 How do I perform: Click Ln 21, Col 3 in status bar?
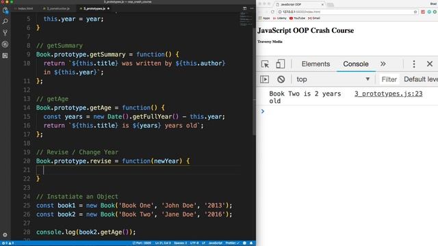coord(163,243)
